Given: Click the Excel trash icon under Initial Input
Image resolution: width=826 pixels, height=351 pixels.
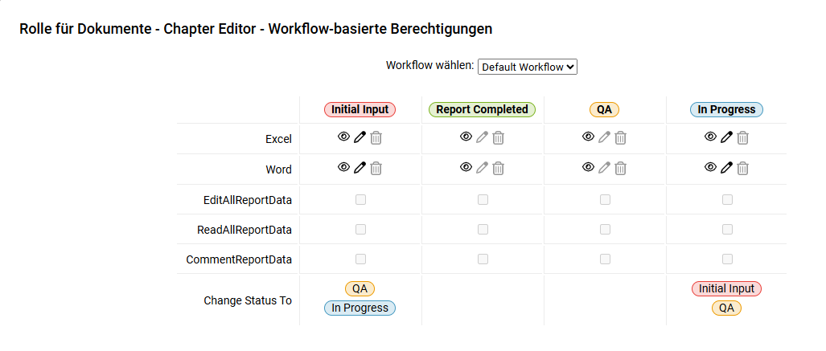Looking at the screenshot, I should [x=376, y=138].
